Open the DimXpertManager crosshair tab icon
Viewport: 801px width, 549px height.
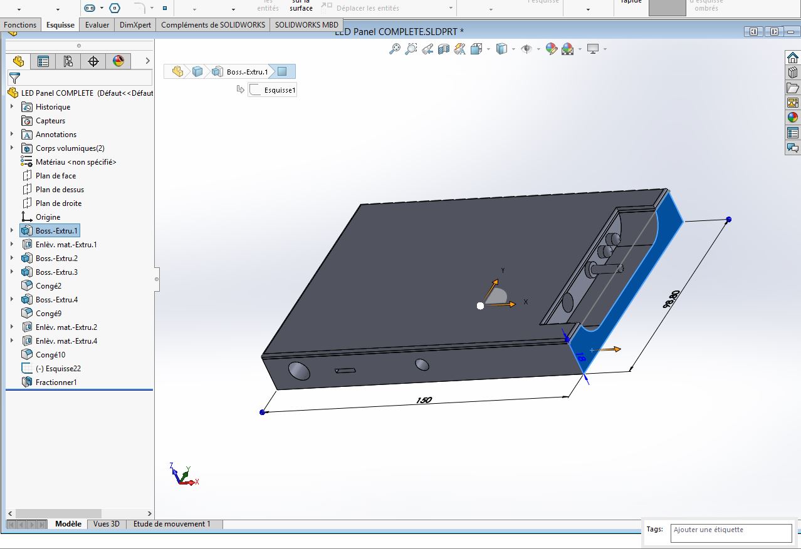coord(93,61)
